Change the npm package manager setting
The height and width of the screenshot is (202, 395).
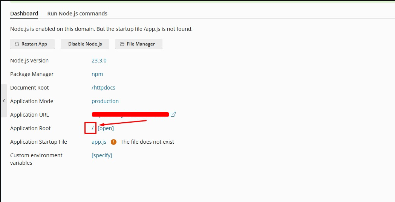point(97,74)
